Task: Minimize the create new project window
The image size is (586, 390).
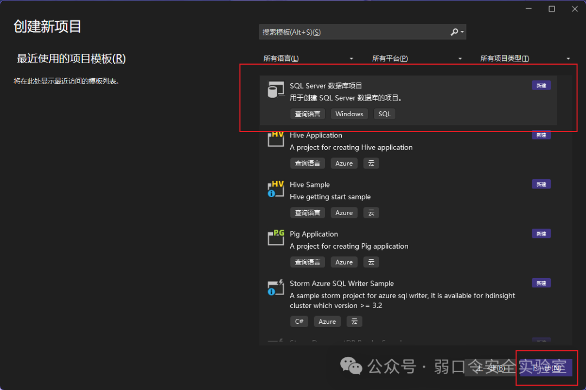Action: (x=528, y=9)
